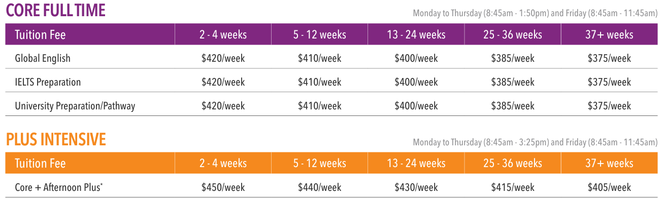The image size is (664, 199).
Task: Click IELTS Preparation $385/week price
Action: pyautogui.click(x=513, y=82)
